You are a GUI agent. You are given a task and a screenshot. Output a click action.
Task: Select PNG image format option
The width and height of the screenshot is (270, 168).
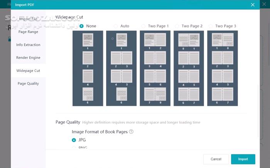click(74, 148)
